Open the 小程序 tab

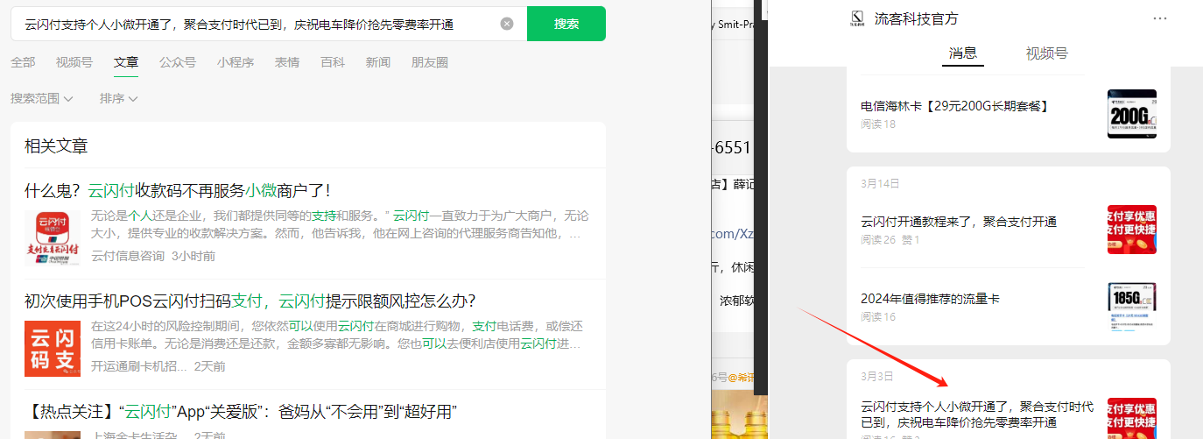coord(236,62)
